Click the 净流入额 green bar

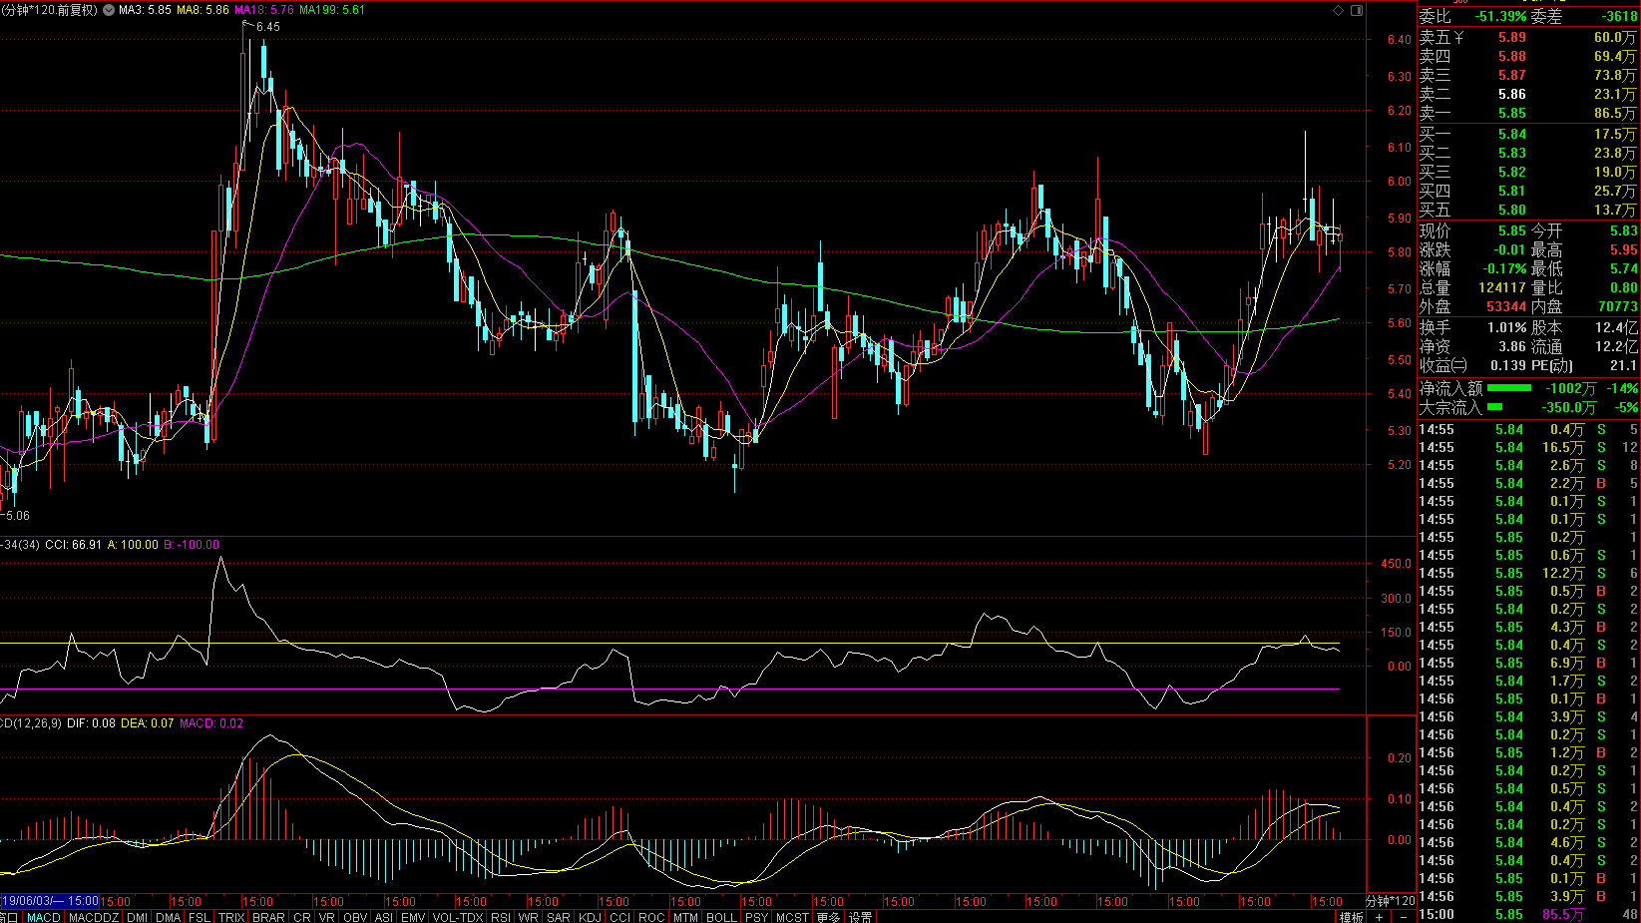point(1508,388)
